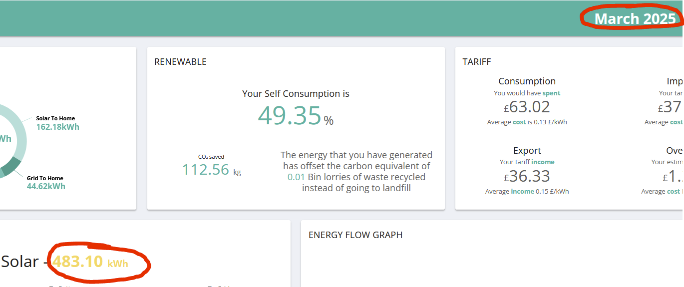Select the Solar To Home chart label
684x287 pixels.
55,118
